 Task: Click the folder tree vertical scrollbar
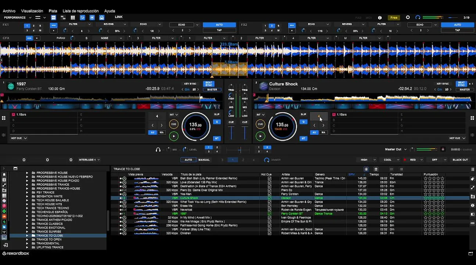(x=108, y=221)
